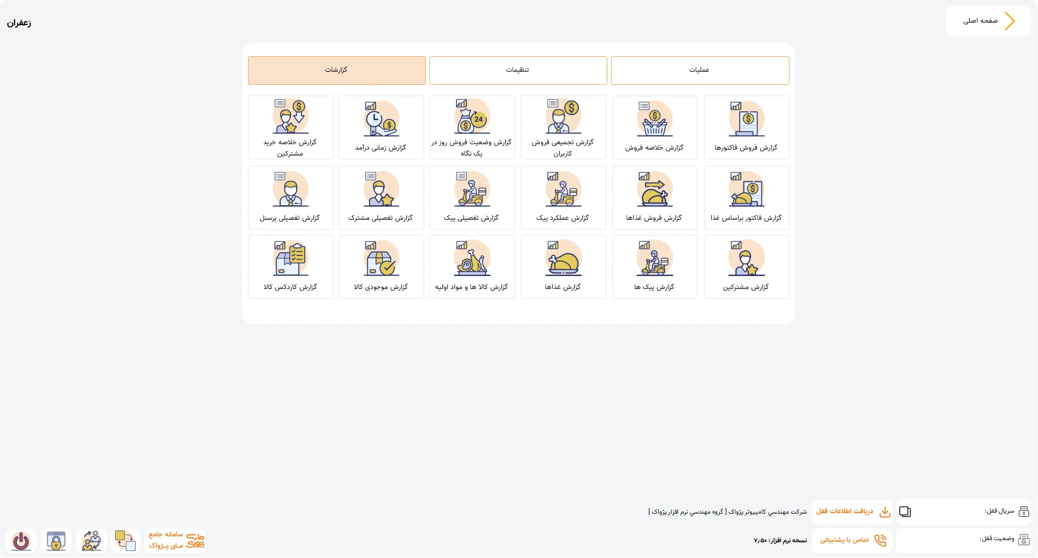The image size is (1038, 558).
Task: Open گزارش عملکرد پیک report
Action: pos(563,198)
